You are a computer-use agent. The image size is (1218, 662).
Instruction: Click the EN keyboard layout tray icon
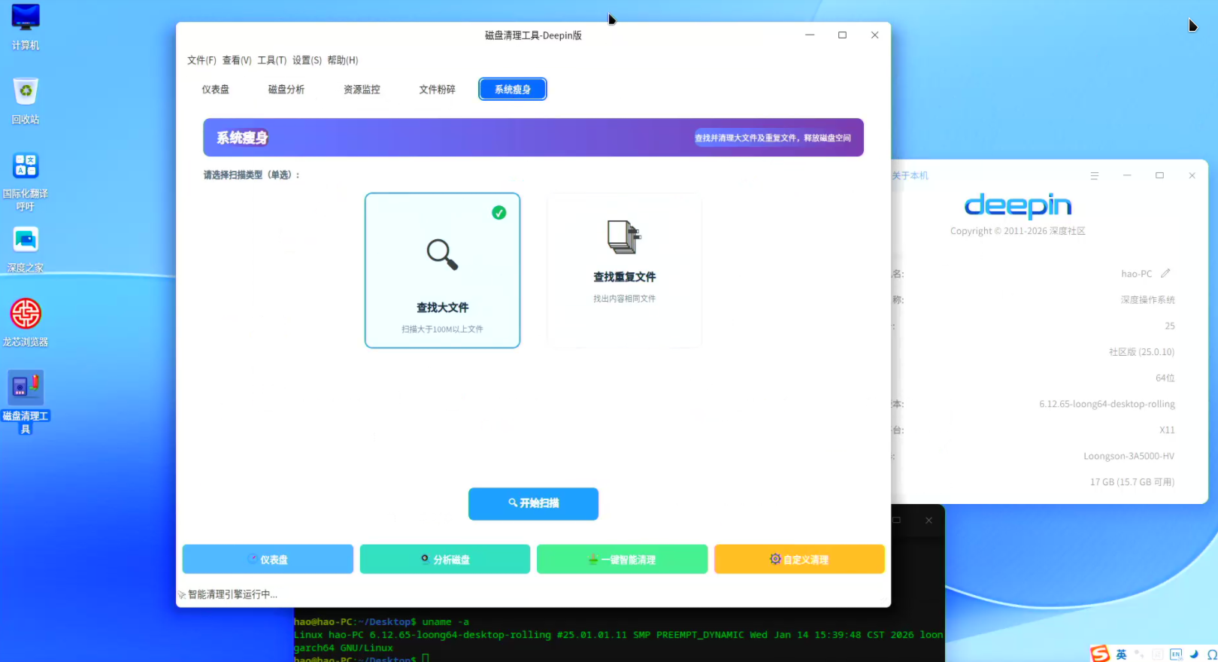(1176, 654)
